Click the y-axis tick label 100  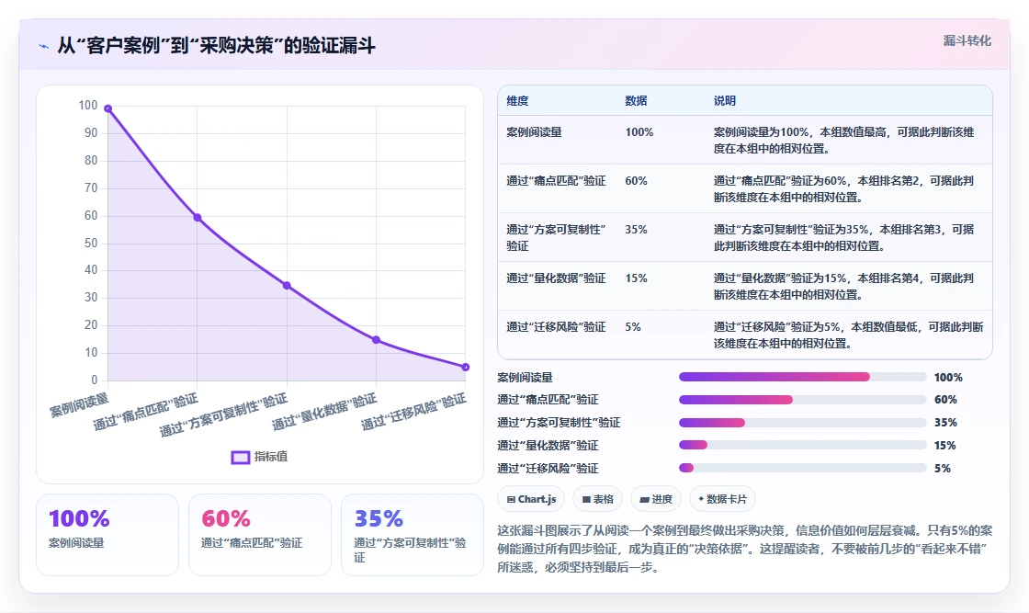click(88, 105)
